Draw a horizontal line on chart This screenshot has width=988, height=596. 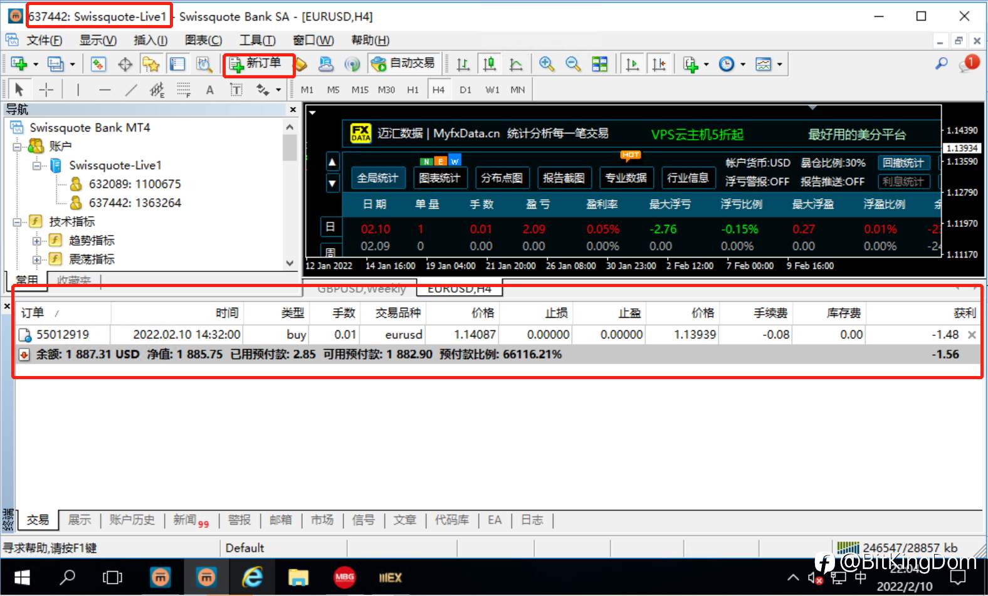[105, 90]
